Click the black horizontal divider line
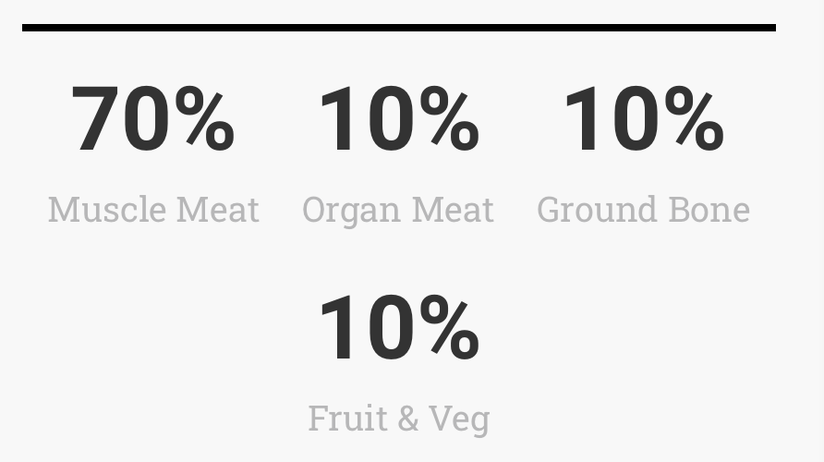This screenshot has height=462, width=824. 399,28
